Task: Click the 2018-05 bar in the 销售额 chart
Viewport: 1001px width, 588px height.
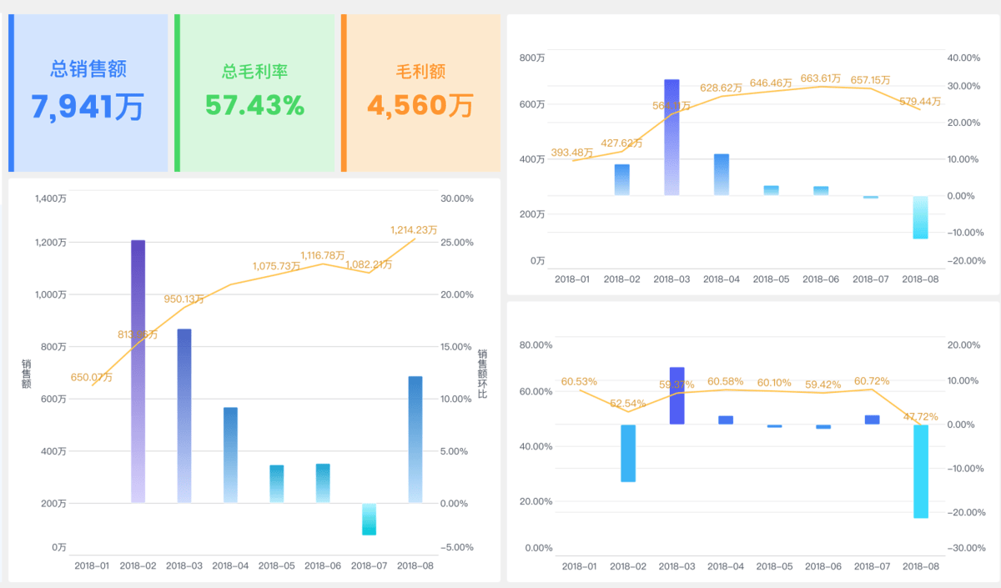Action: [x=277, y=484]
